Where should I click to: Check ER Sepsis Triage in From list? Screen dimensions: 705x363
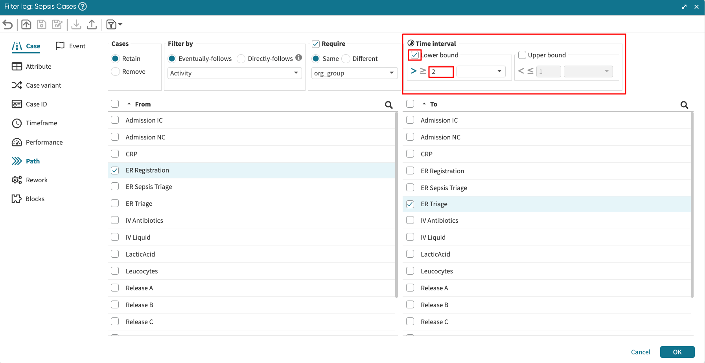click(115, 187)
